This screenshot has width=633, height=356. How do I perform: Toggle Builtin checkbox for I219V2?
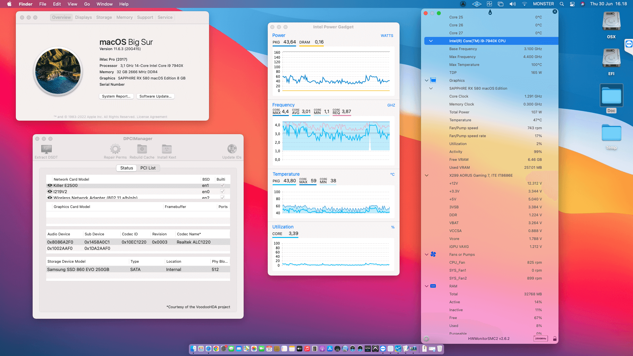point(223,192)
